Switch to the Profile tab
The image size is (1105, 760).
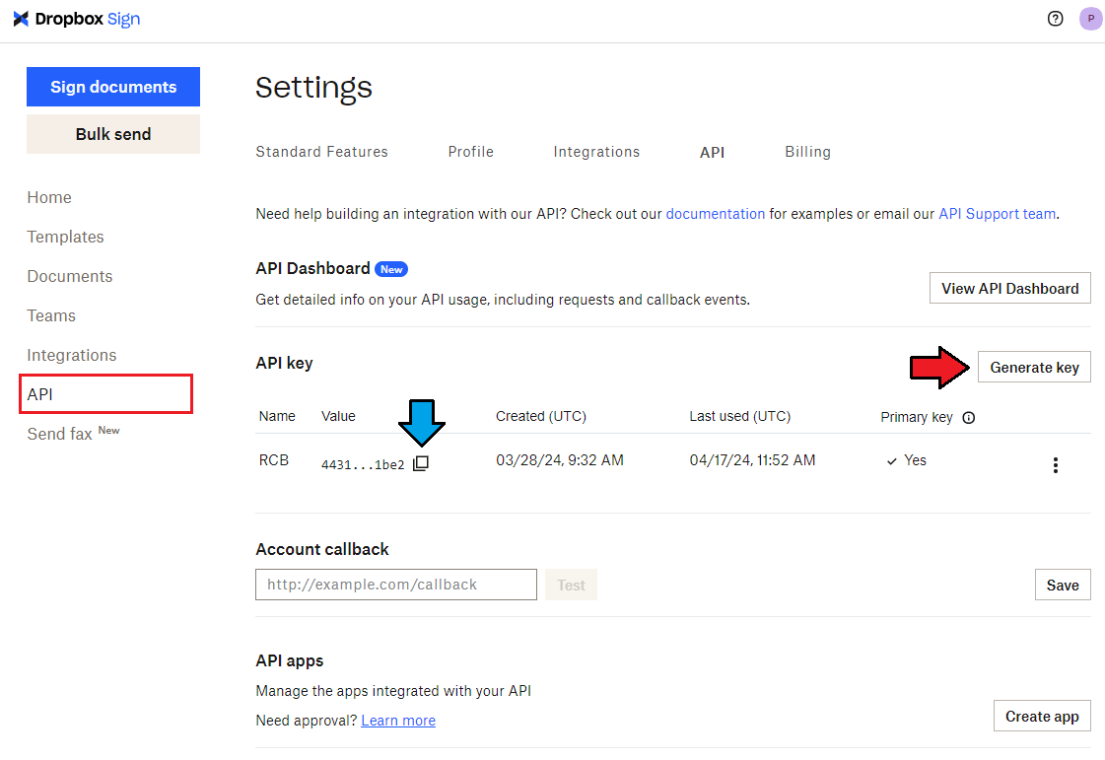point(471,152)
